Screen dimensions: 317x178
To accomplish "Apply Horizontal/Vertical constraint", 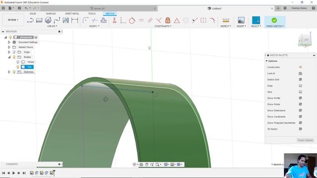I will 114,20.
